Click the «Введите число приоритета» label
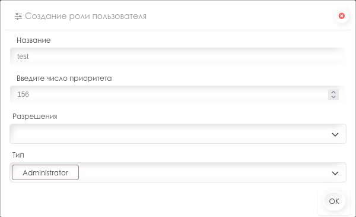Image resolution: width=356 pixels, height=217 pixels. [x=64, y=78]
